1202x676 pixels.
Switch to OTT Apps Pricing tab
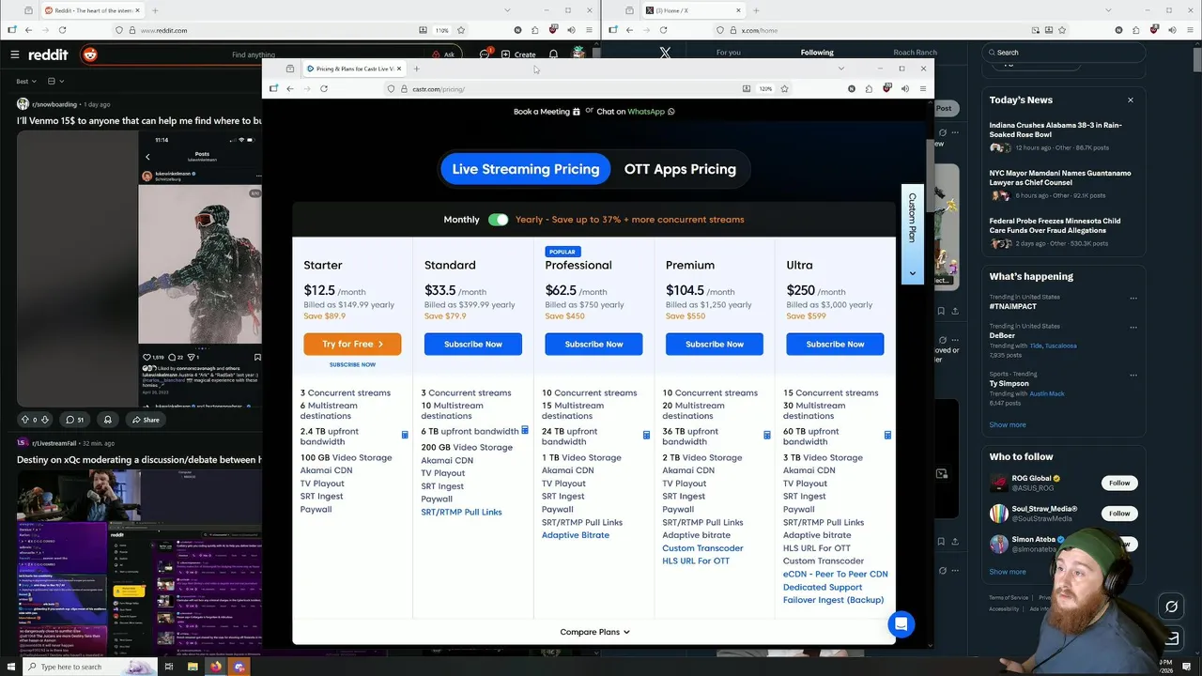coord(680,169)
